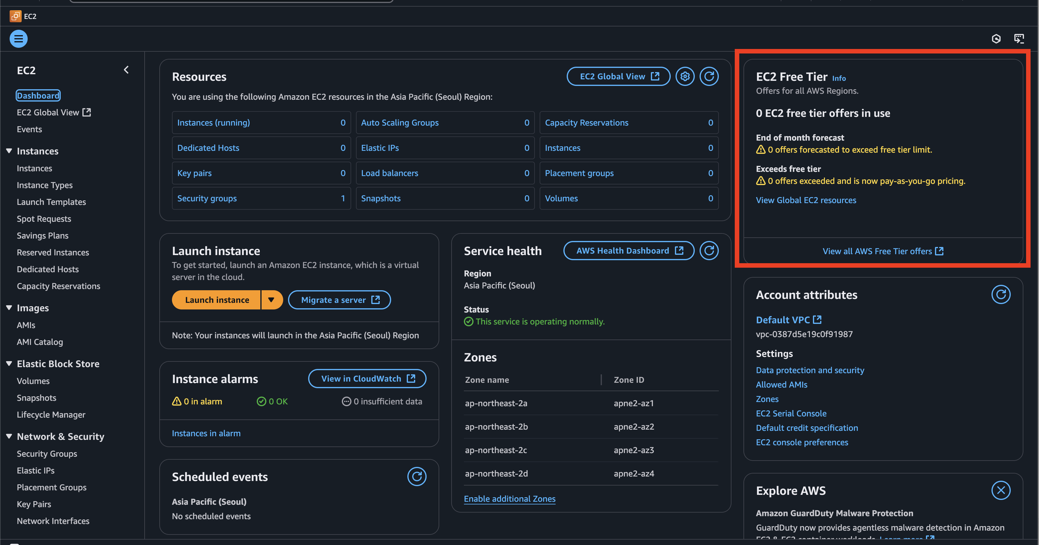This screenshot has height=545, width=1039.
Task: Select Dashboard in sidebar
Action: coord(38,96)
